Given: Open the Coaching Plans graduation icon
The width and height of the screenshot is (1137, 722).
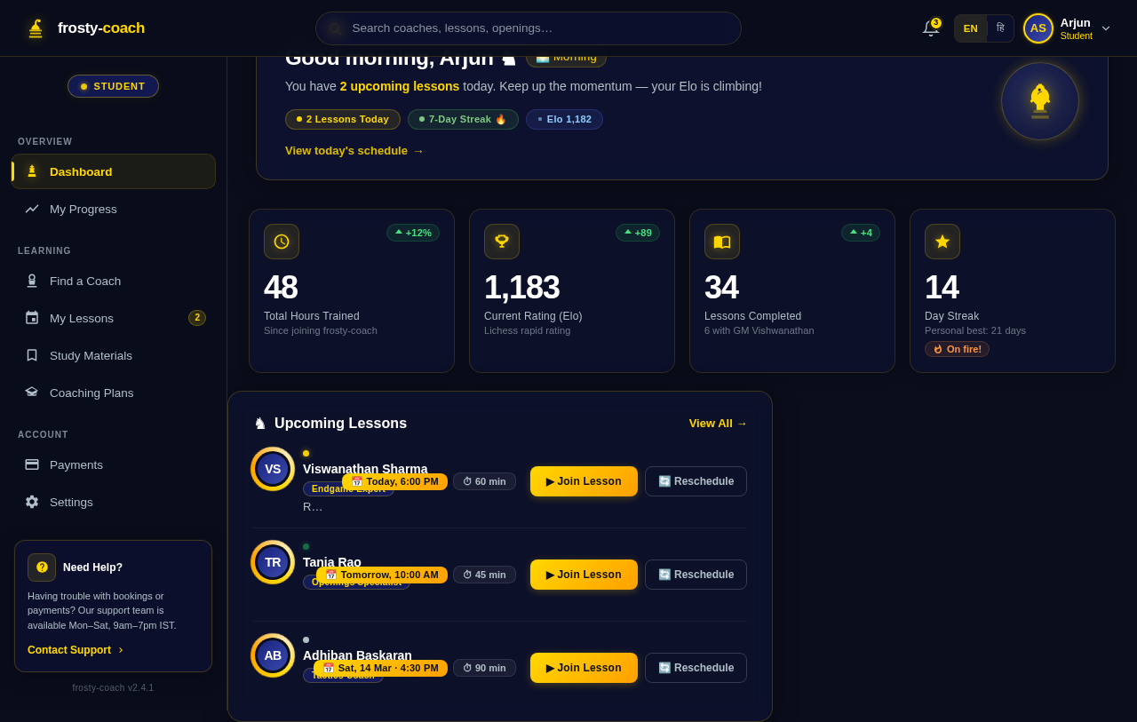Looking at the screenshot, I should (32, 393).
